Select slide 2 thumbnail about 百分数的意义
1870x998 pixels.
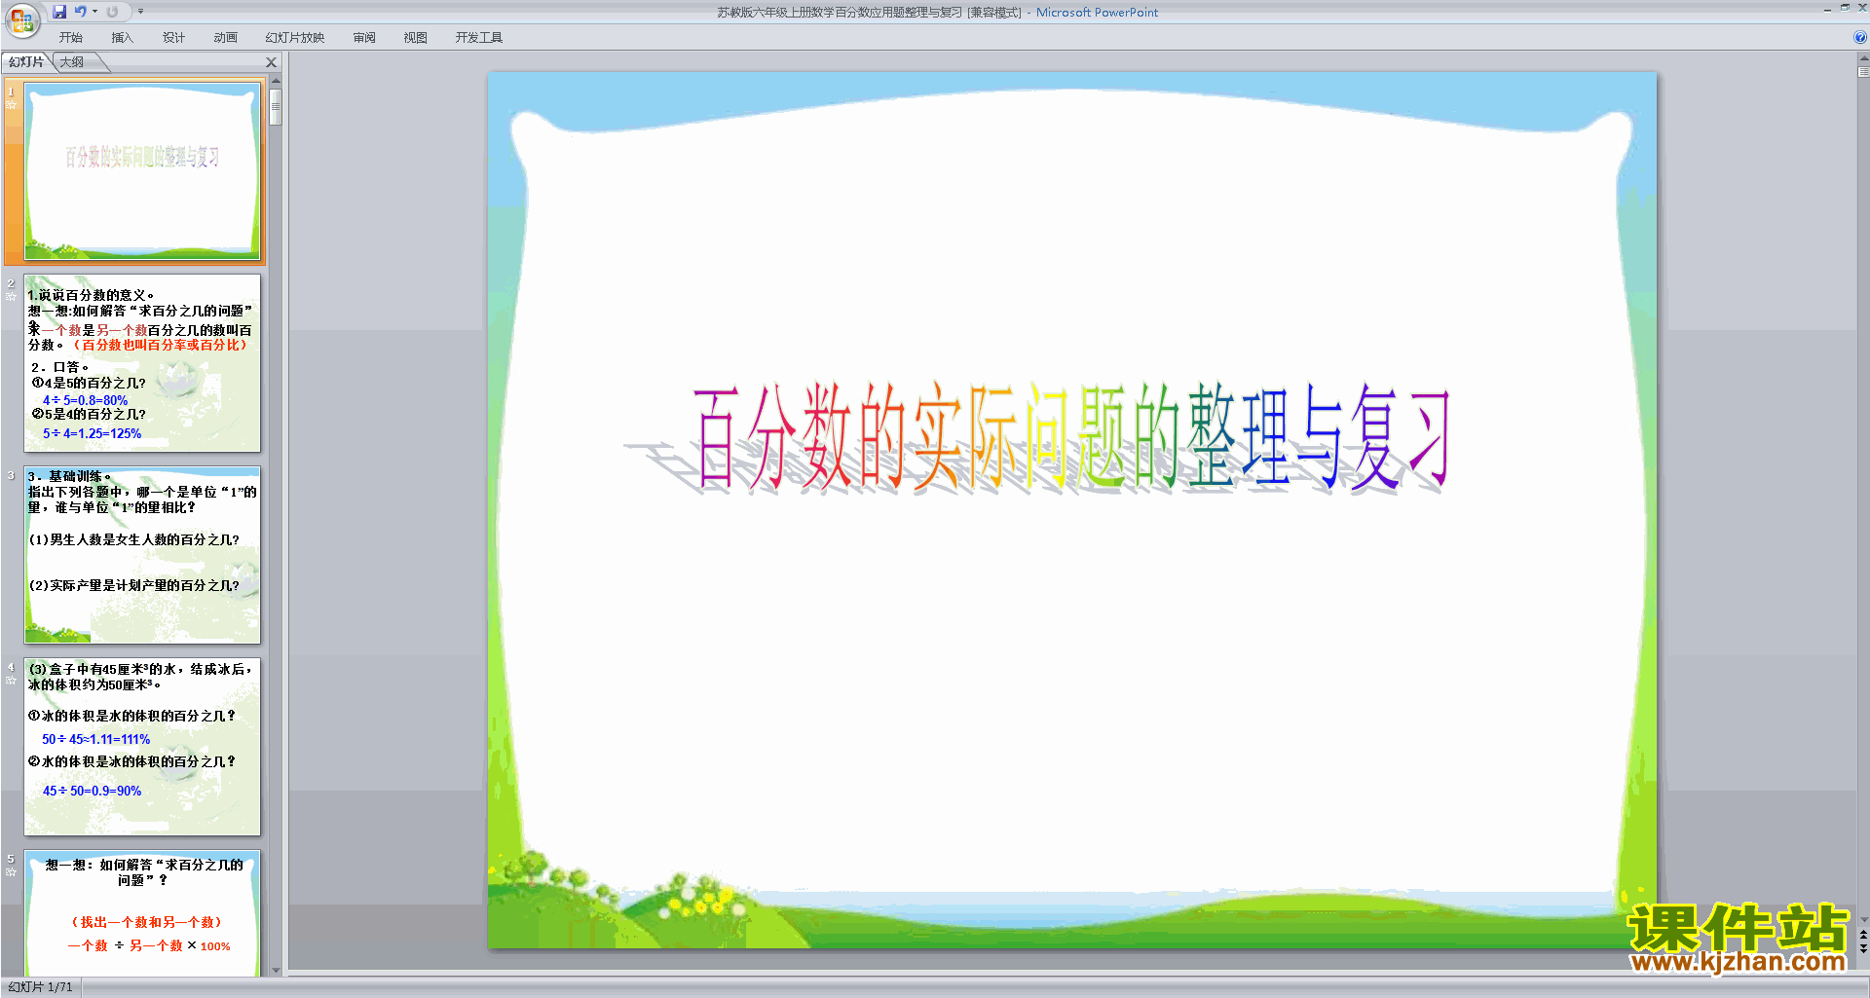(x=142, y=363)
